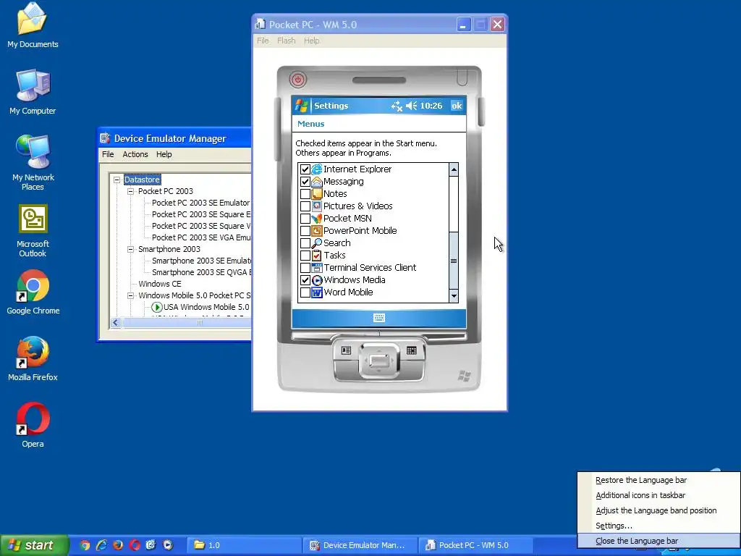Check the Tasks checkbox

click(x=305, y=256)
